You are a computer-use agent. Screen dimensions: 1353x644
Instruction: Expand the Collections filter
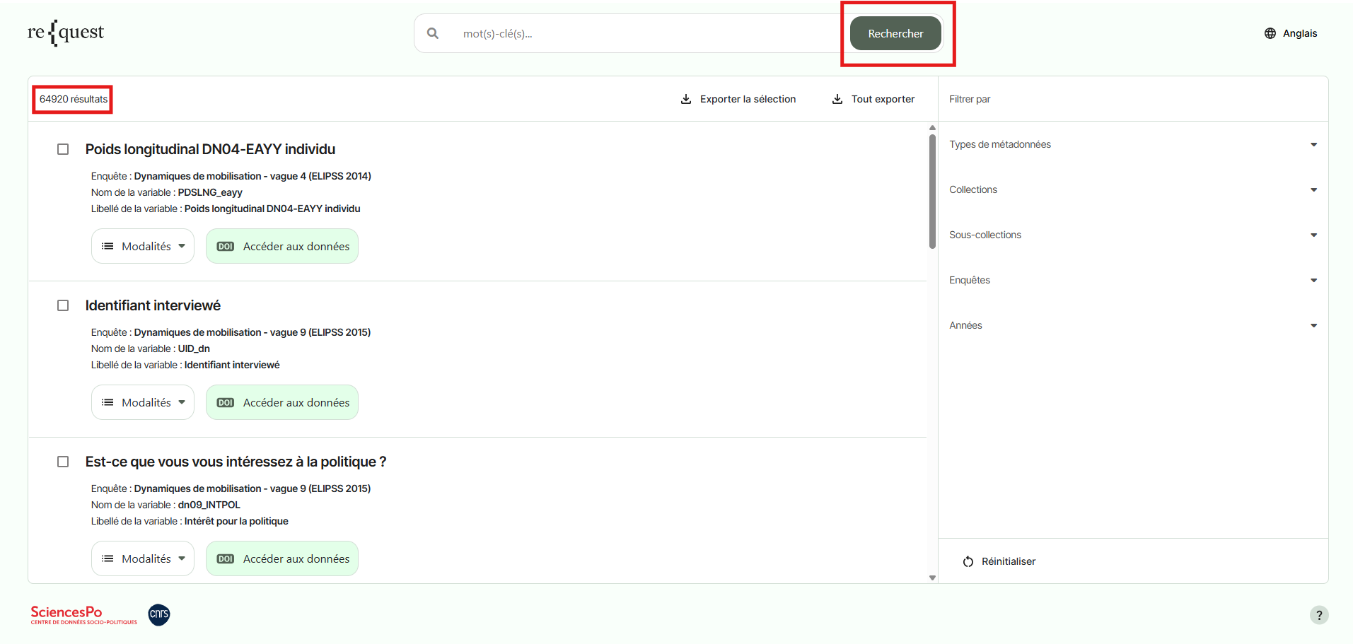coord(1132,189)
